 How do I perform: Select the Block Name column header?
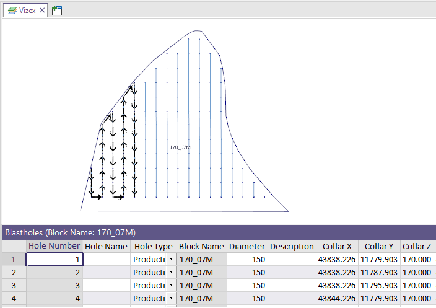tap(201, 246)
